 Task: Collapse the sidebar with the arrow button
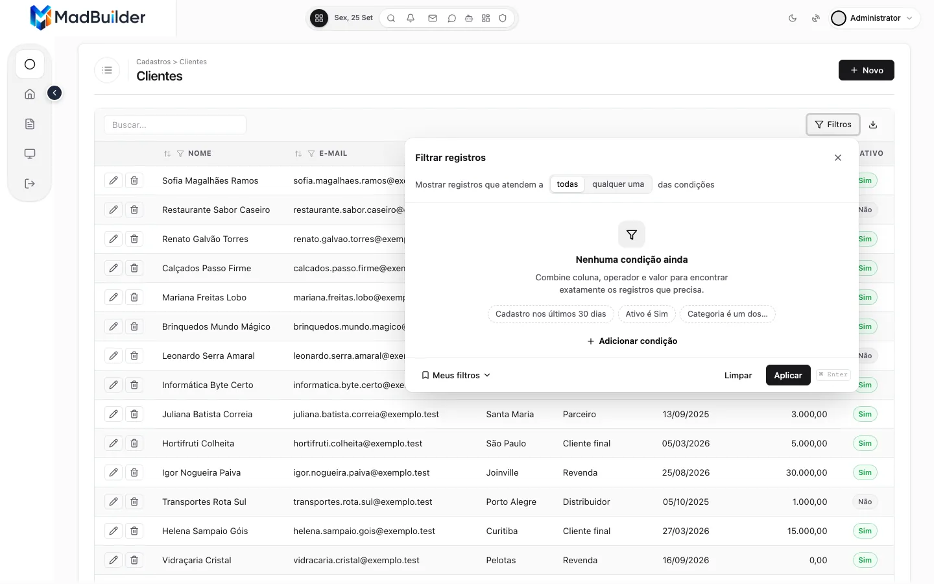(54, 93)
